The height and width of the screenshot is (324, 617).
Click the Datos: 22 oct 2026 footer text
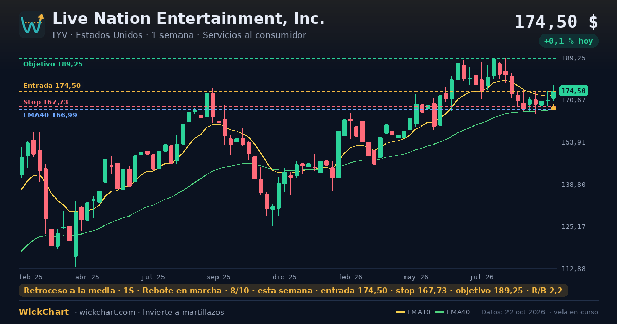[x=513, y=312]
